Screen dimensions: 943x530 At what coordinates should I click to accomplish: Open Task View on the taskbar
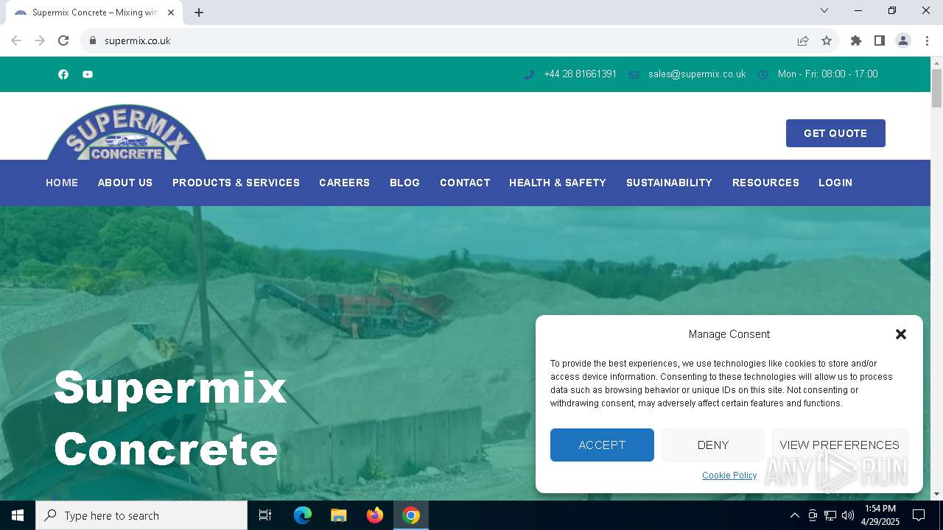(x=265, y=515)
